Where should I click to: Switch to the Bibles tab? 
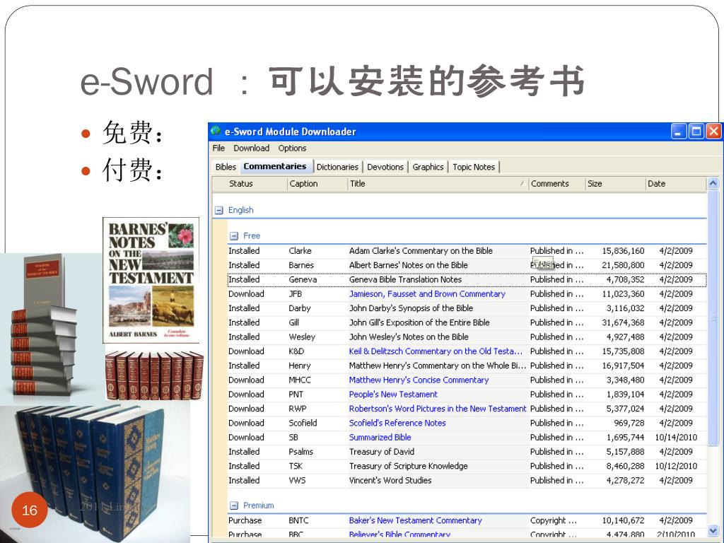point(226,167)
